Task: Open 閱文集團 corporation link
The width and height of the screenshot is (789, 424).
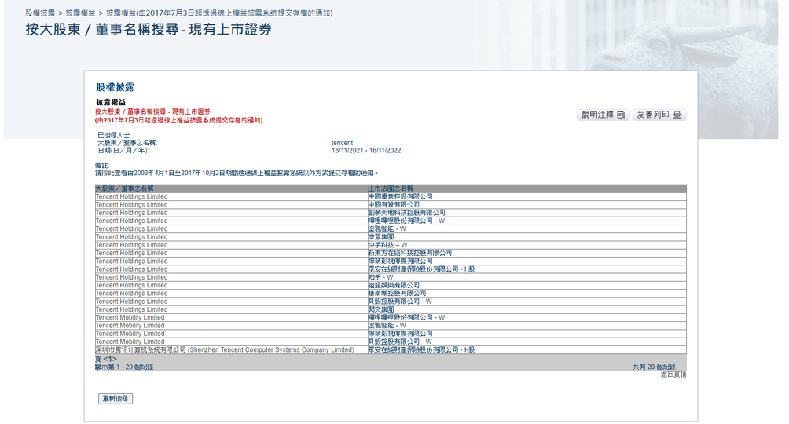Action: (381, 309)
